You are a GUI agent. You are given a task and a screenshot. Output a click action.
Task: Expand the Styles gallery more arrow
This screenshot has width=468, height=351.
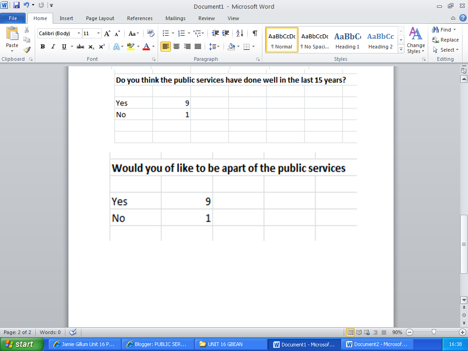click(x=401, y=49)
